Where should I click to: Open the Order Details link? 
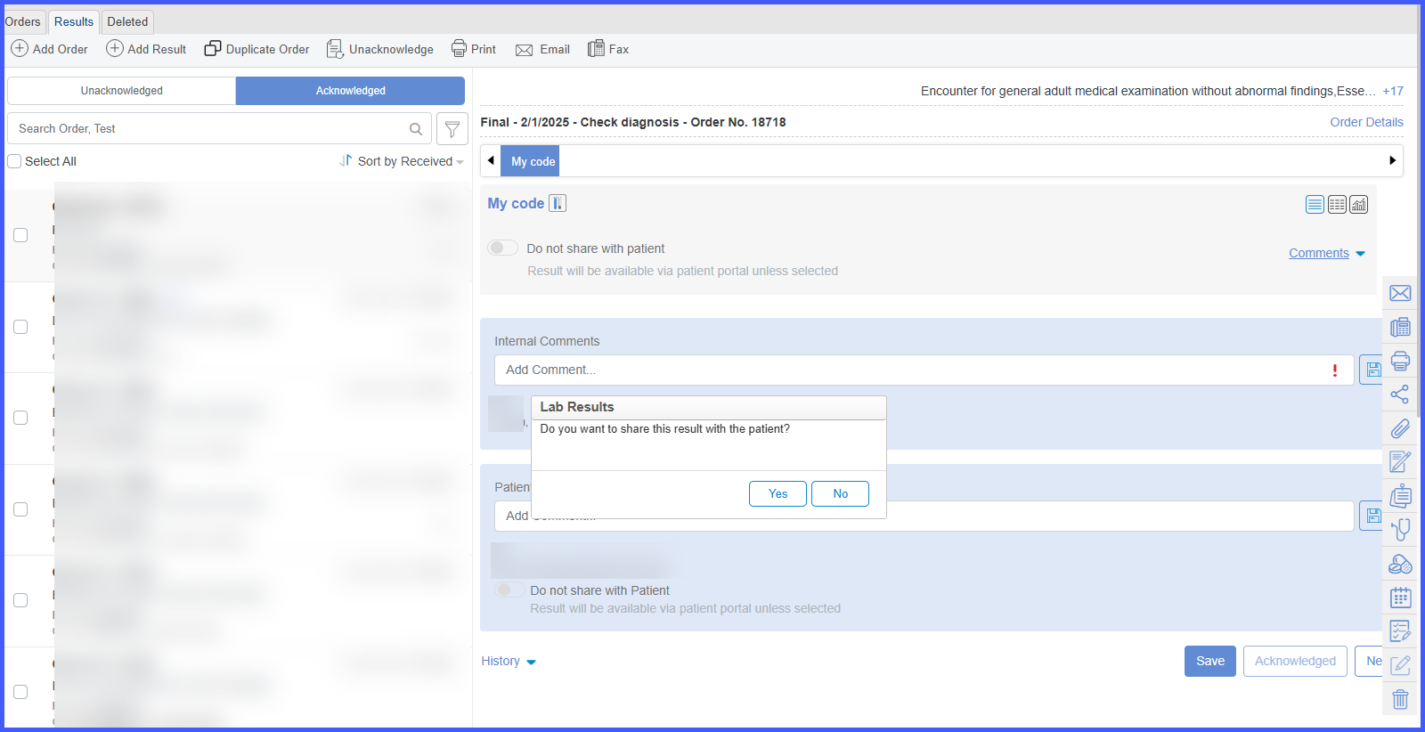(x=1366, y=122)
